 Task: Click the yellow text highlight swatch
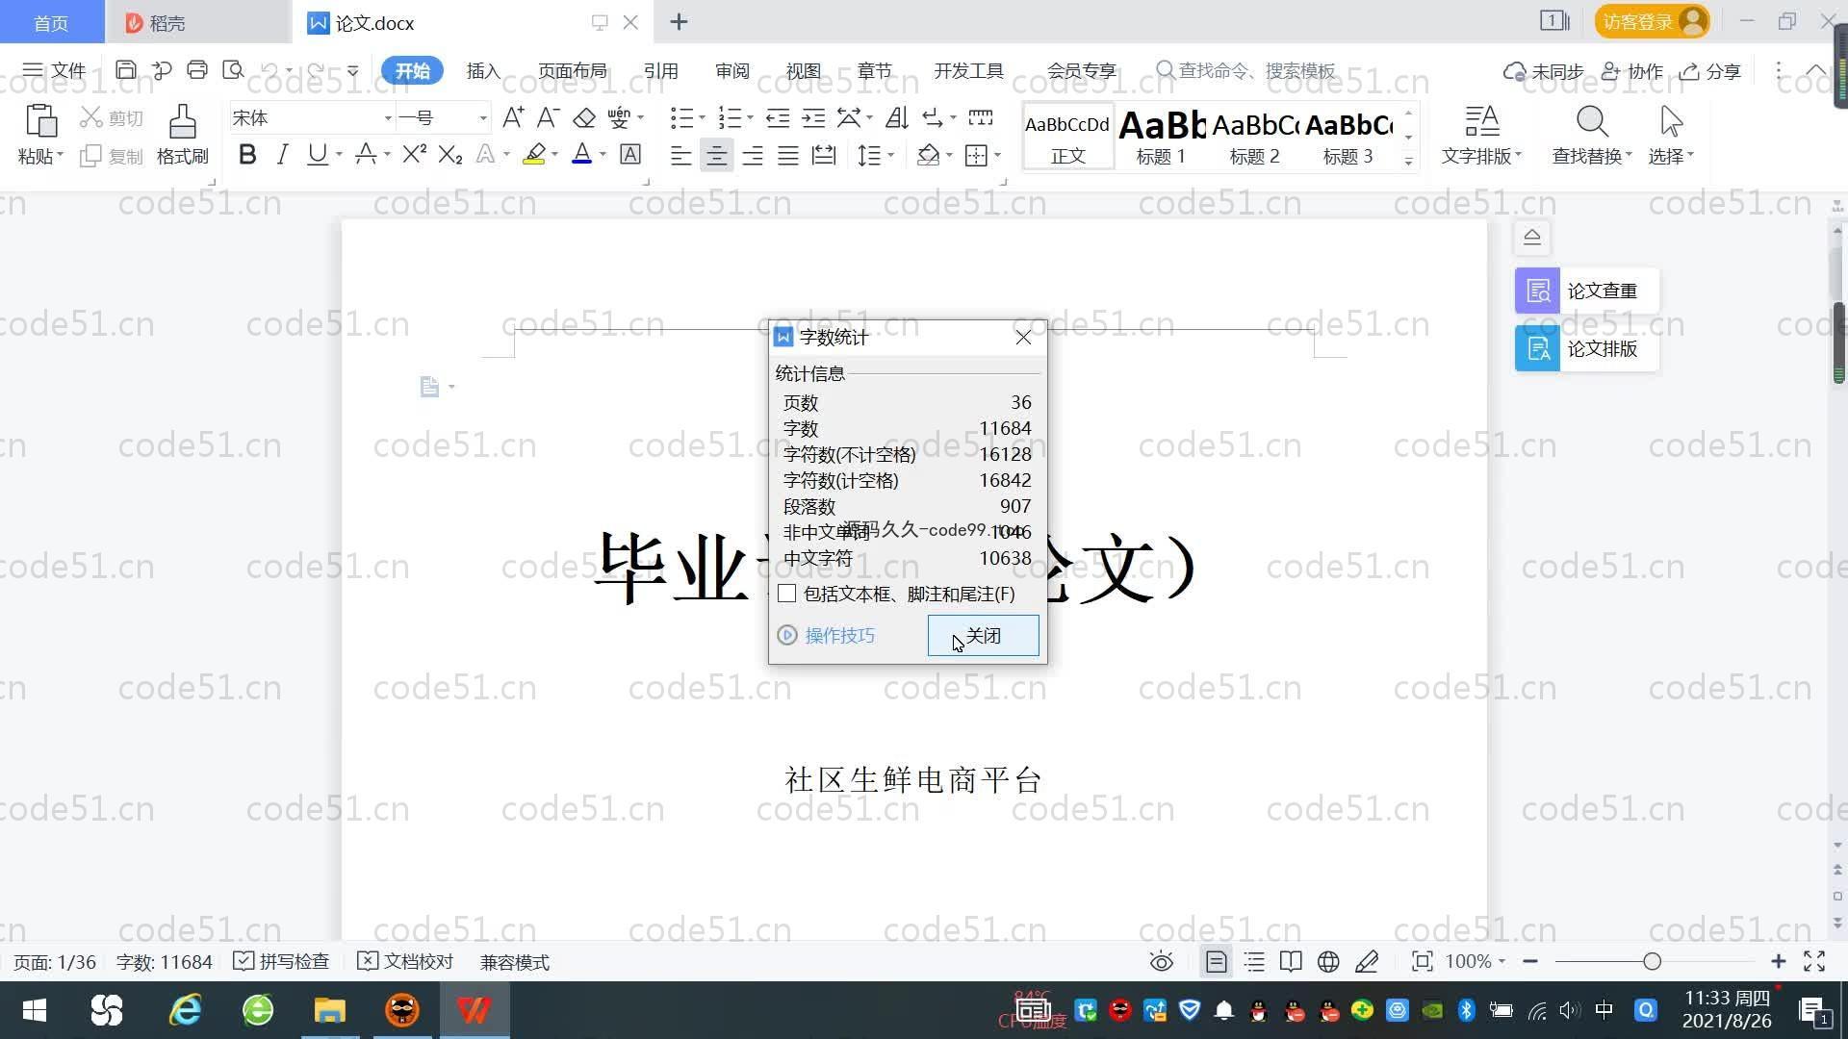pyautogui.click(x=534, y=155)
